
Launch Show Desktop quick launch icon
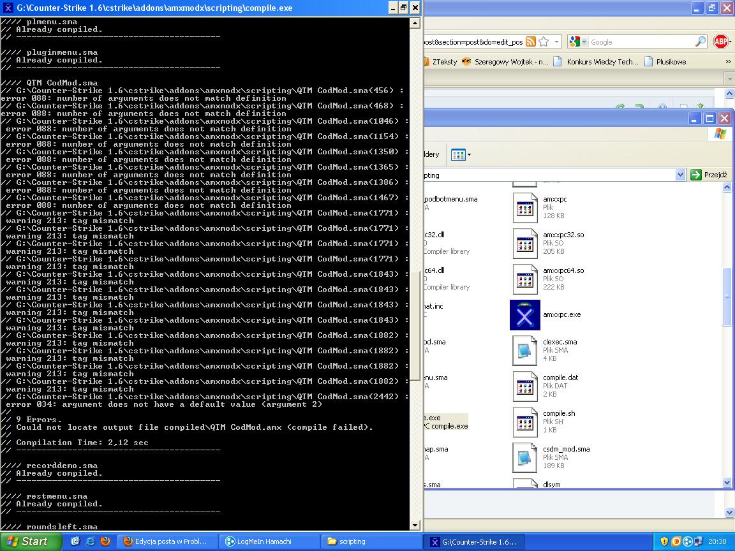point(75,541)
